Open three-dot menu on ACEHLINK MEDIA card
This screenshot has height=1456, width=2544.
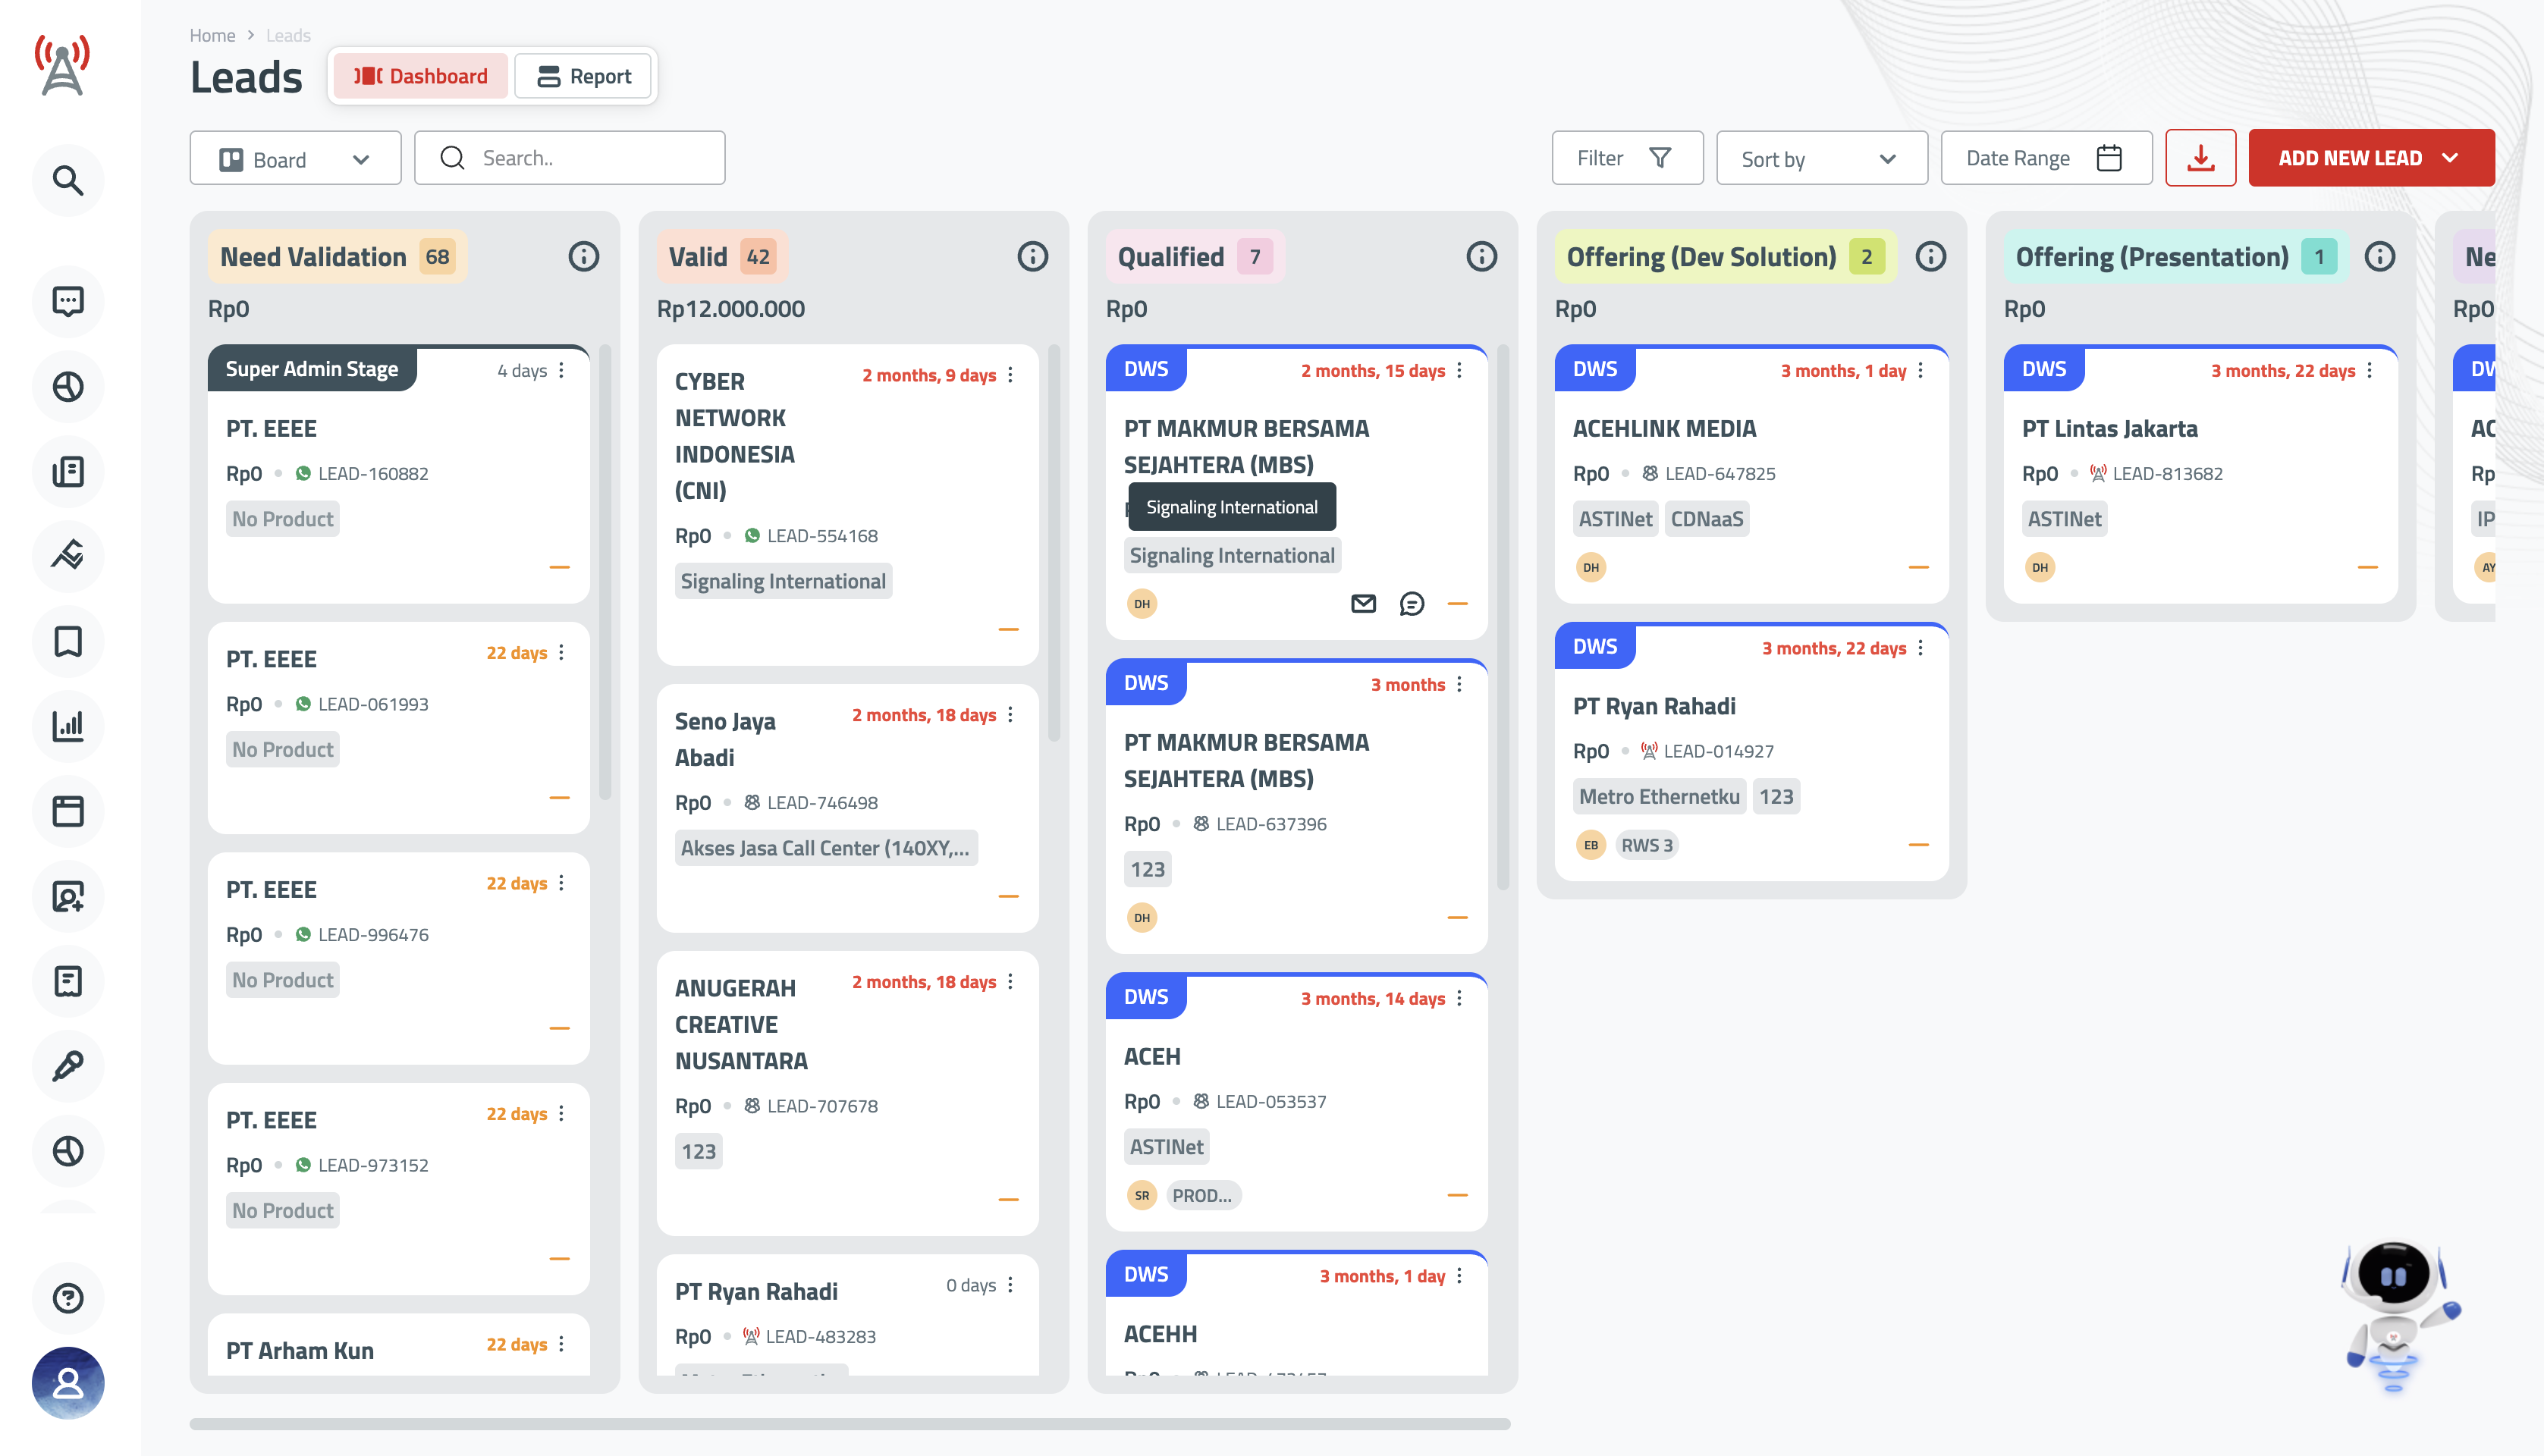pos(1921,370)
